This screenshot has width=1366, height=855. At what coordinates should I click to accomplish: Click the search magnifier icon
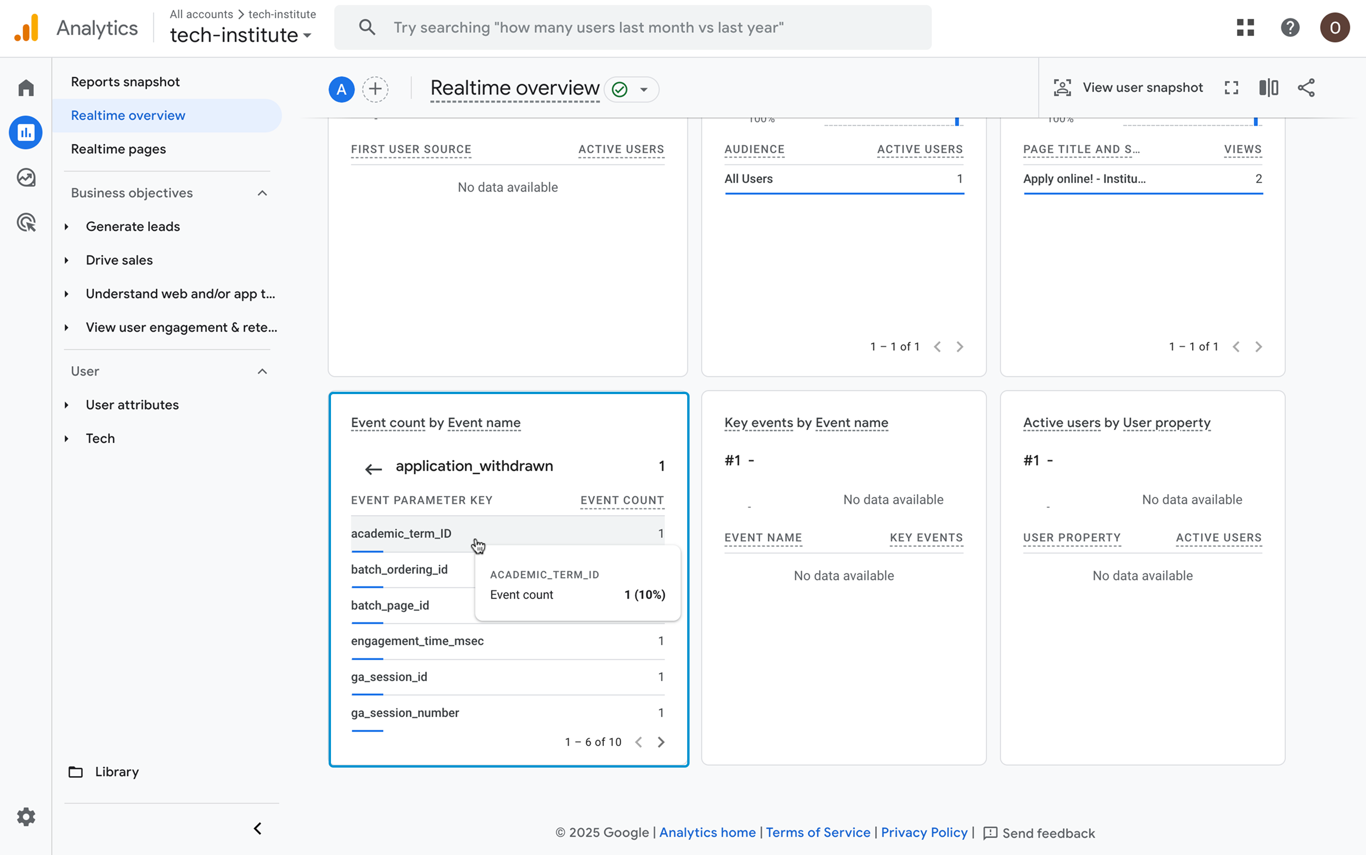[x=367, y=27]
